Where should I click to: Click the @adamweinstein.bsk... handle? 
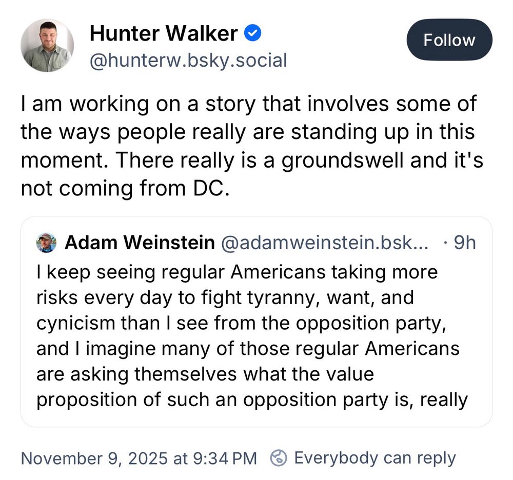pos(324,243)
